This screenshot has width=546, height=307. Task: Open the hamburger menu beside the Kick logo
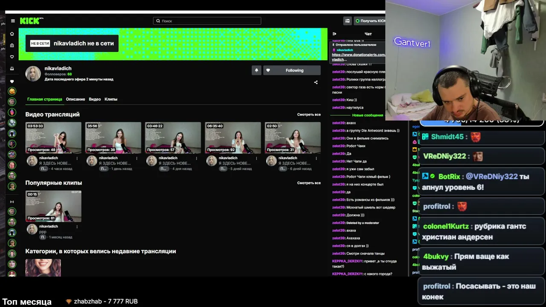[13, 21]
